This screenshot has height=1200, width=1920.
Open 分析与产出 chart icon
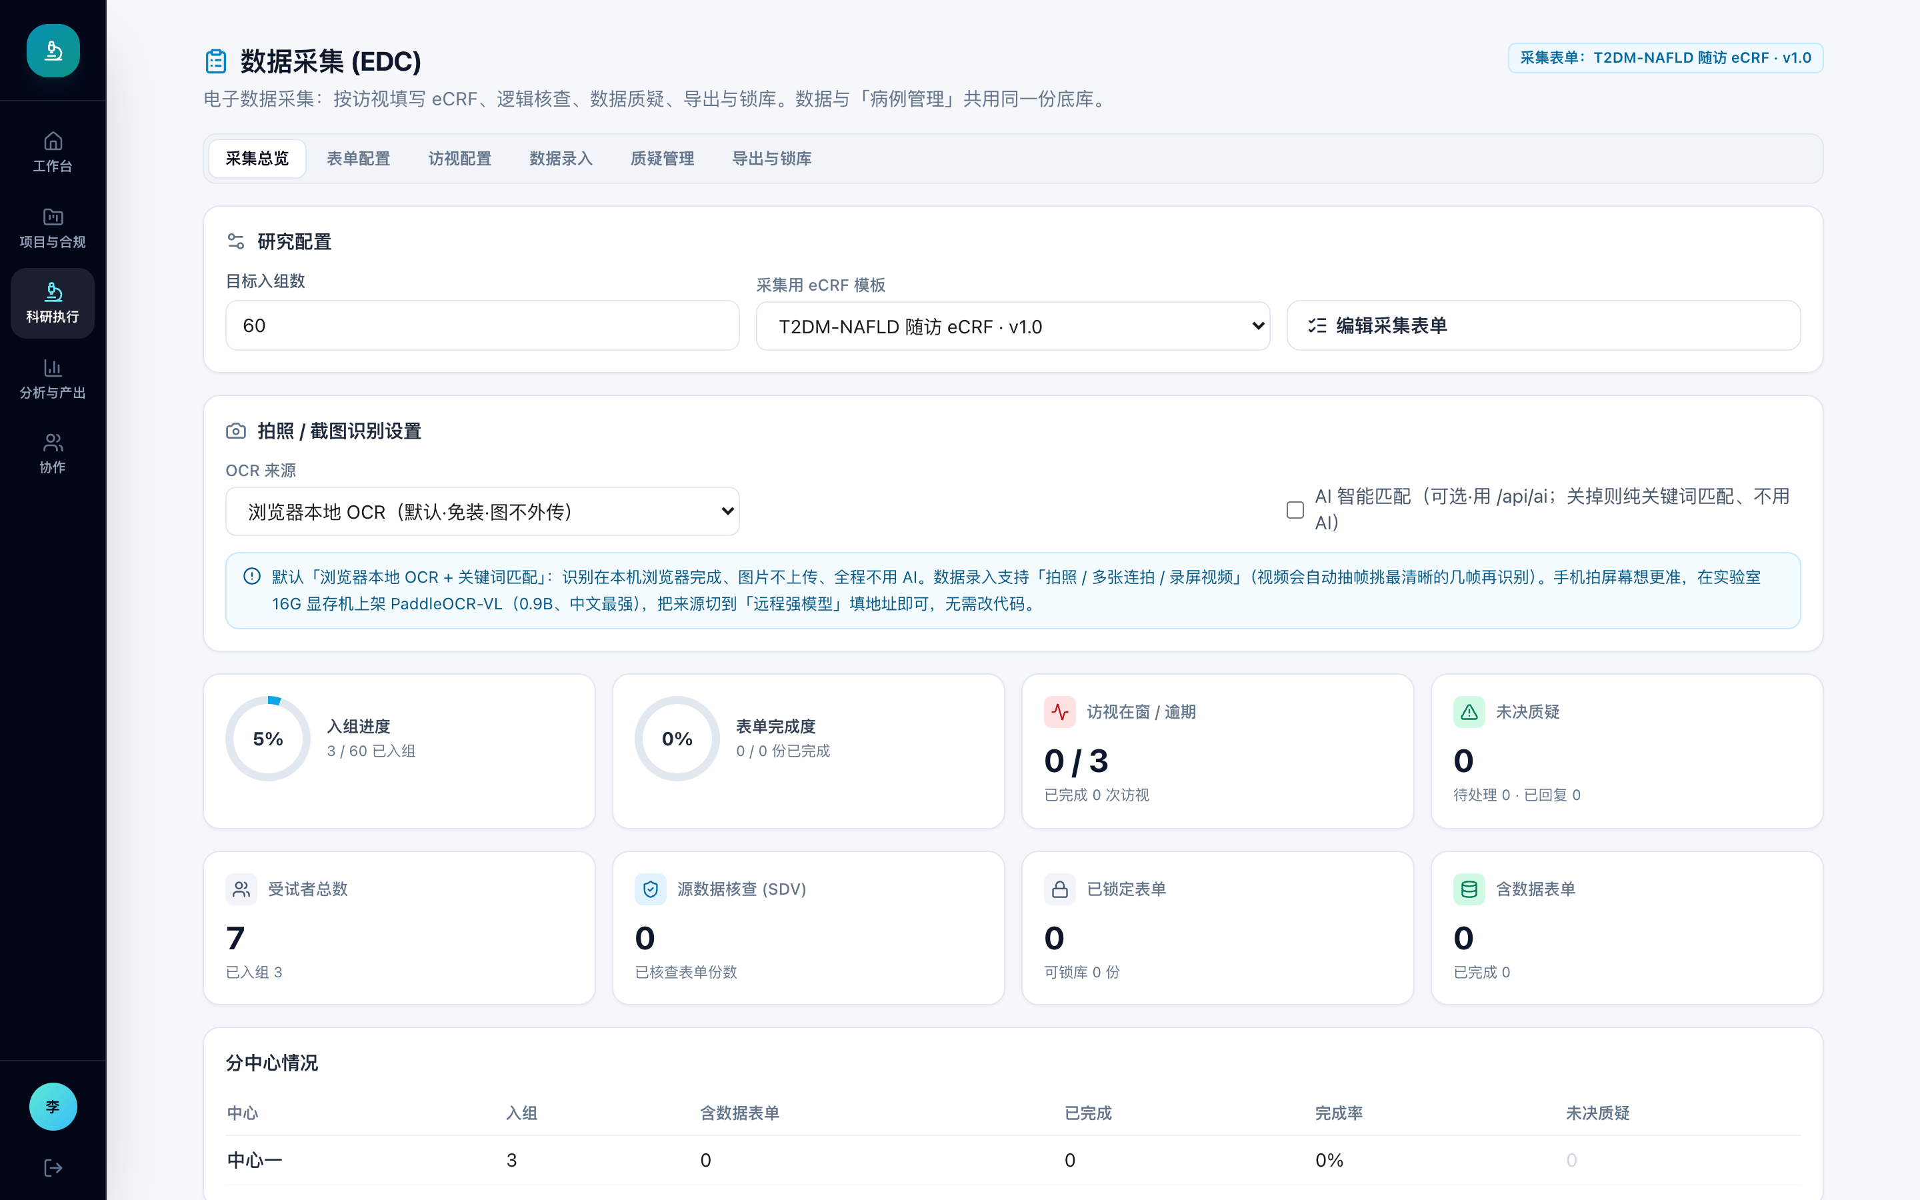(x=53, y=367)
